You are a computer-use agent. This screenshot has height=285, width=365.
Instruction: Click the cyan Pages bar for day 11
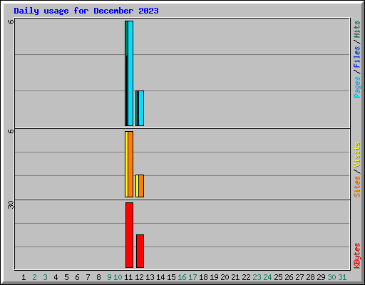pyautogui.click(x=130, y=73)
